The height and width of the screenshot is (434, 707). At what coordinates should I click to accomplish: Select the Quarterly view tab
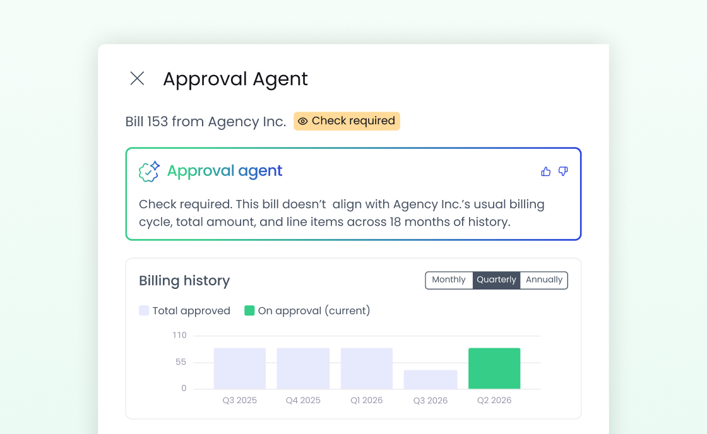[x=496, y=280]
